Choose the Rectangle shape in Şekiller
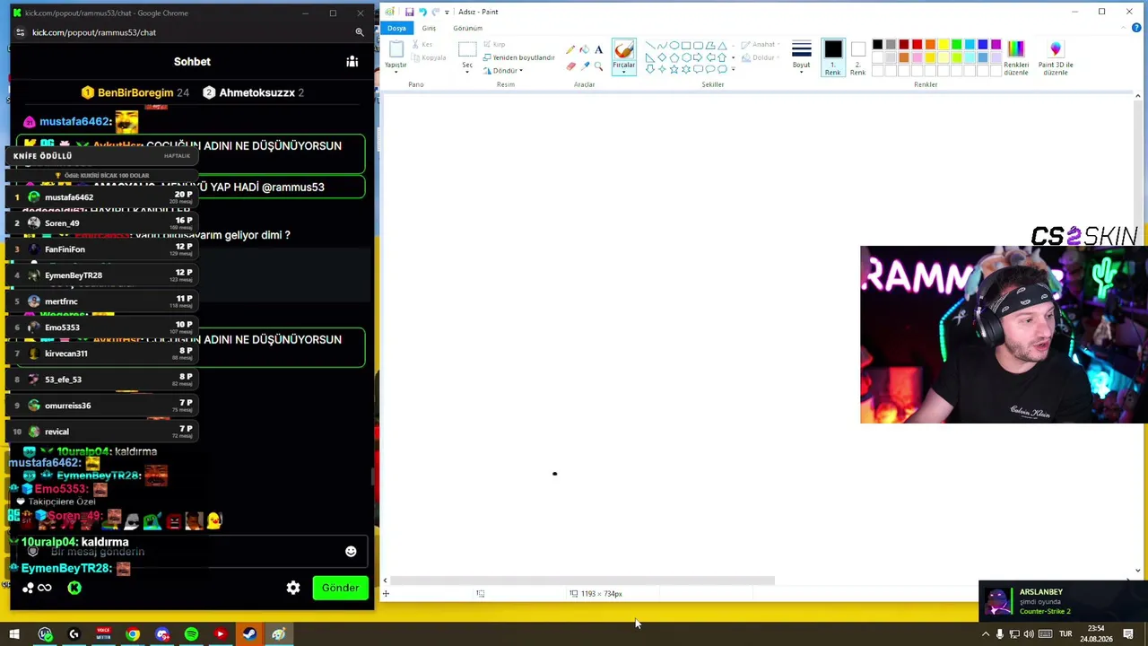Screen dimensions: 1148x646 (685, 46)
